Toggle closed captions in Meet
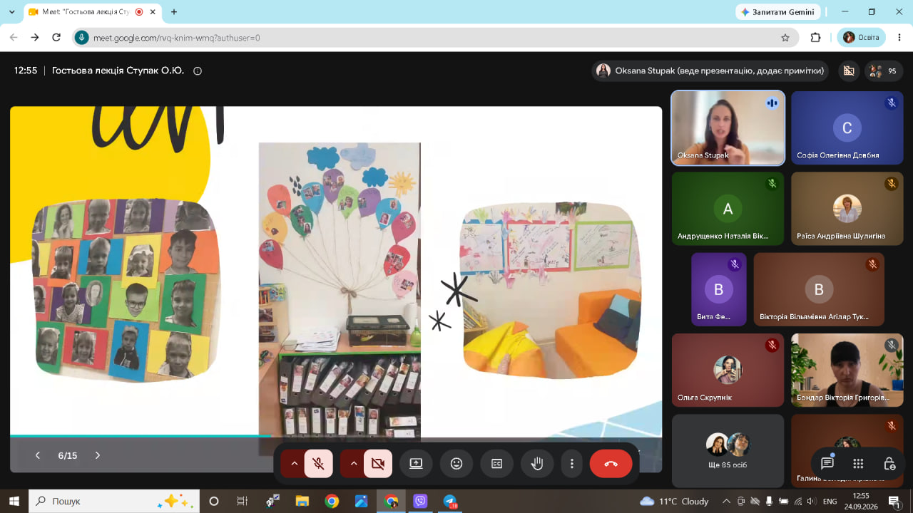The image size is (913, 513). click(497, 464)
